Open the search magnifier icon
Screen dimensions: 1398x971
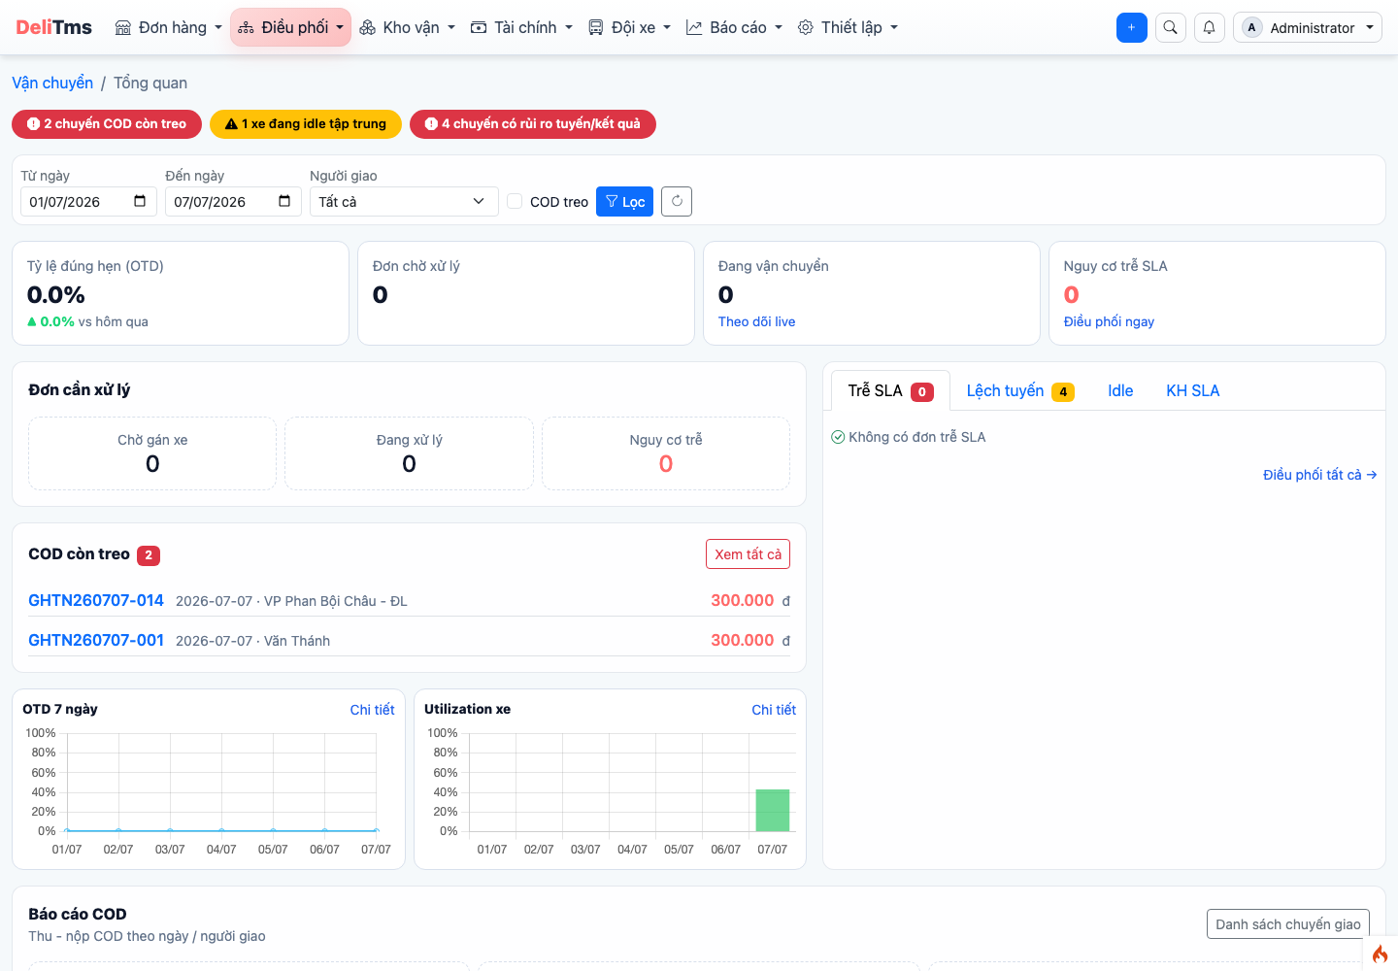(1171, 27)
